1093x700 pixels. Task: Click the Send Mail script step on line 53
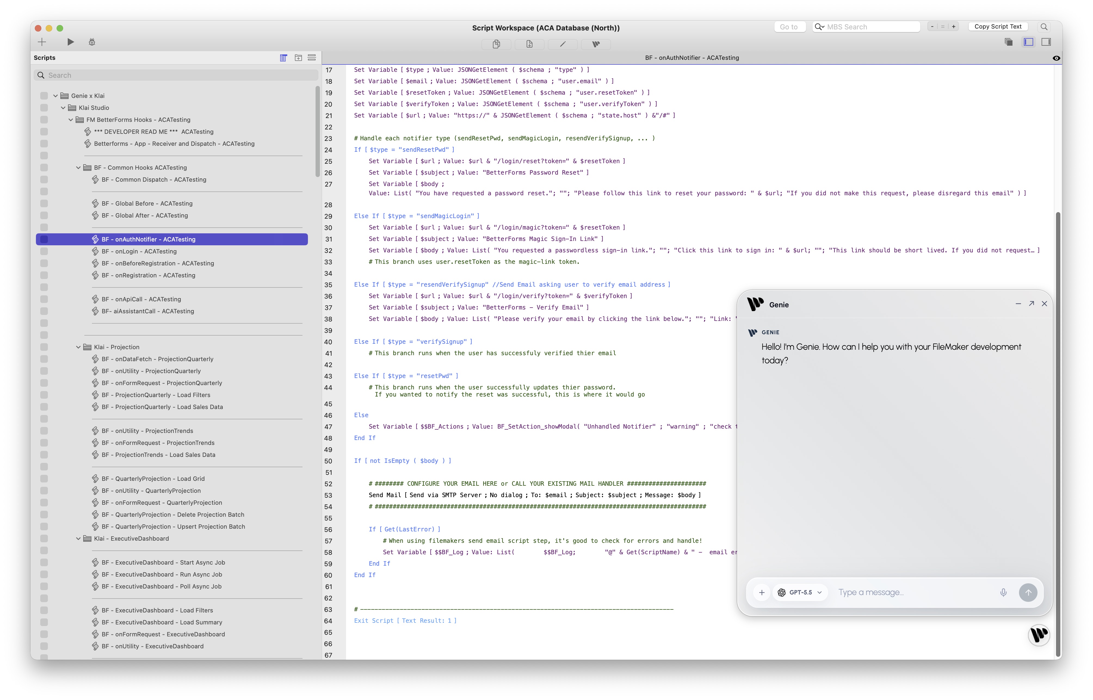pos(535,495)
